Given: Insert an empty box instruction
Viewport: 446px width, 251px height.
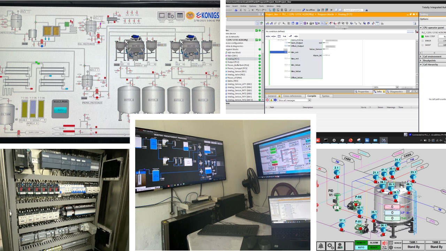Looking at the screenshot, I should [279, 36].
